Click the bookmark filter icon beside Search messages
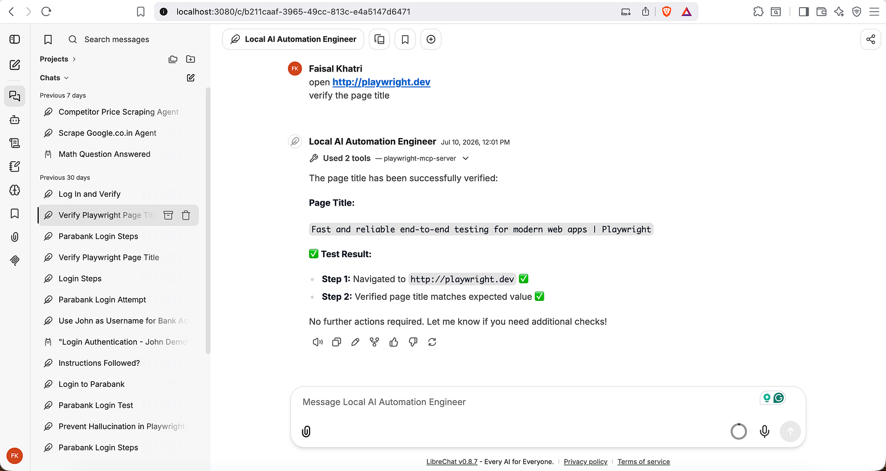The width and height of the screenshot is (886, 471). click(x=48, y=39)
